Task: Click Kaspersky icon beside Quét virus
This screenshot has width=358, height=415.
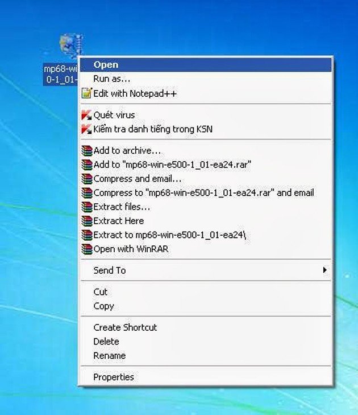Action: coord(86,115)
